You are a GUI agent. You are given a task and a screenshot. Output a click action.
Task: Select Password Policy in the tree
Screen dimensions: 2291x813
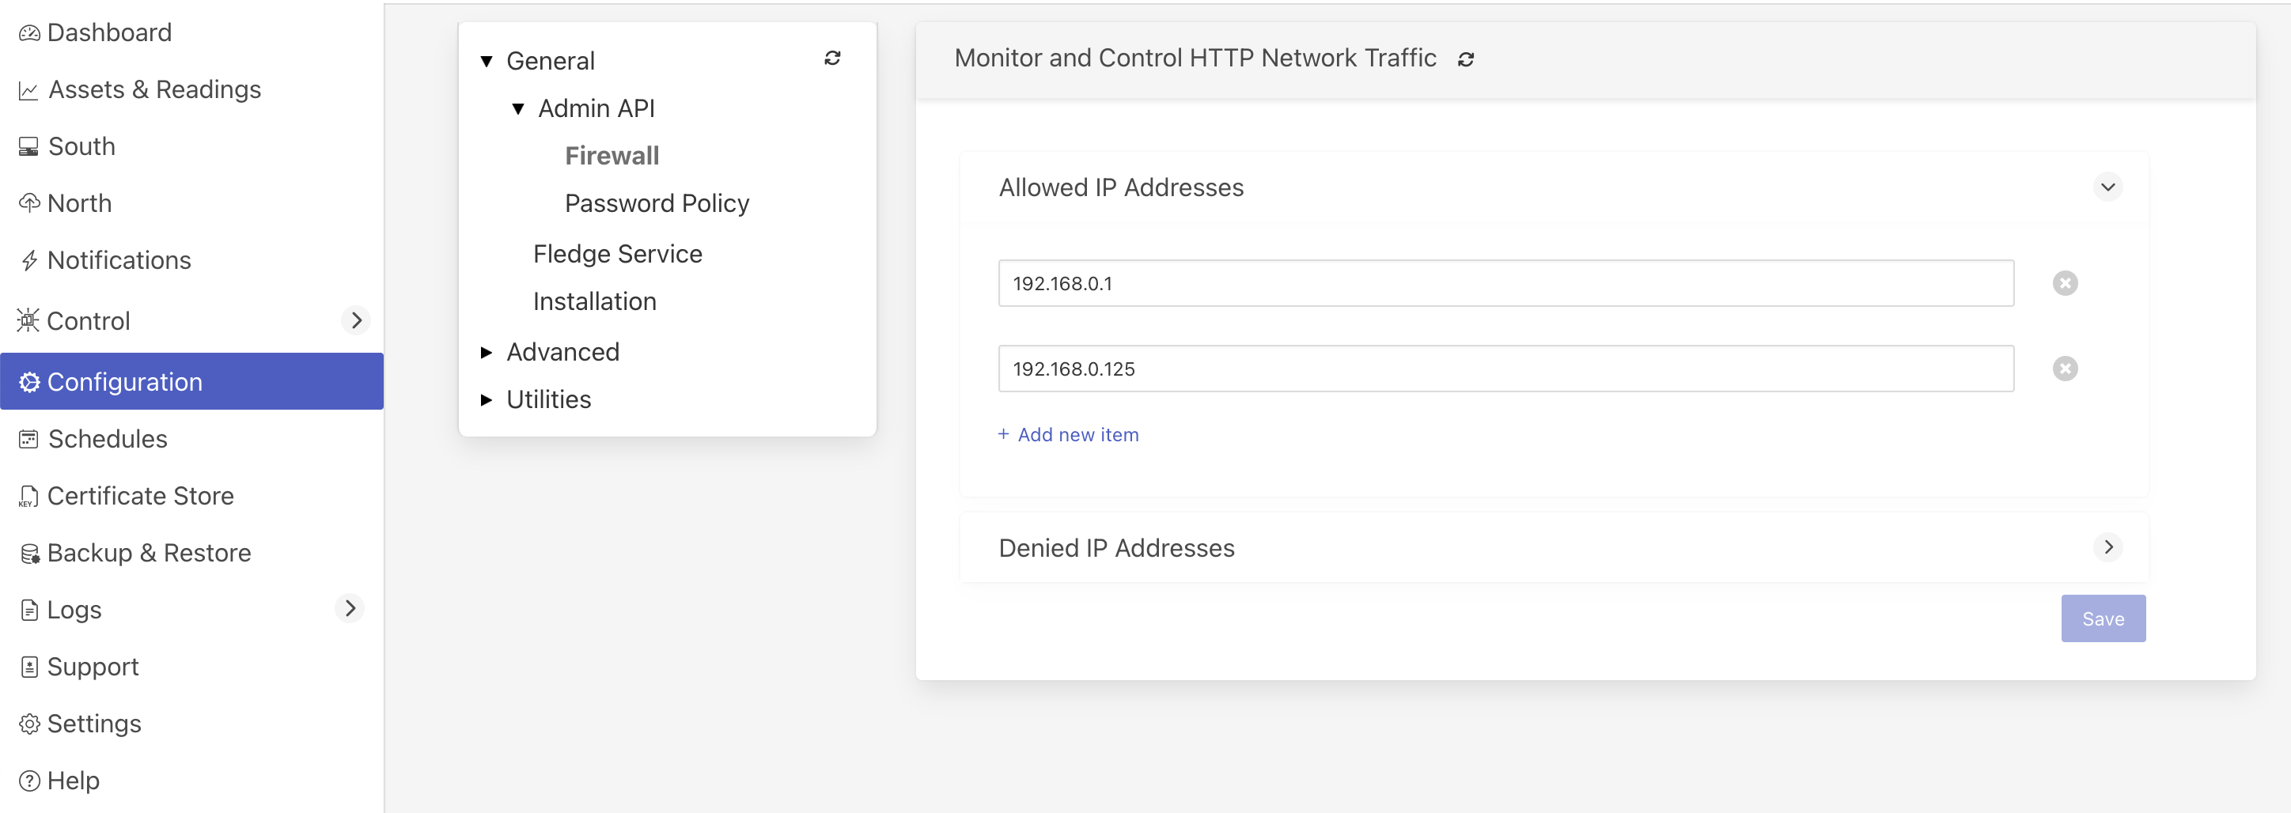click(x=657, y=202)
